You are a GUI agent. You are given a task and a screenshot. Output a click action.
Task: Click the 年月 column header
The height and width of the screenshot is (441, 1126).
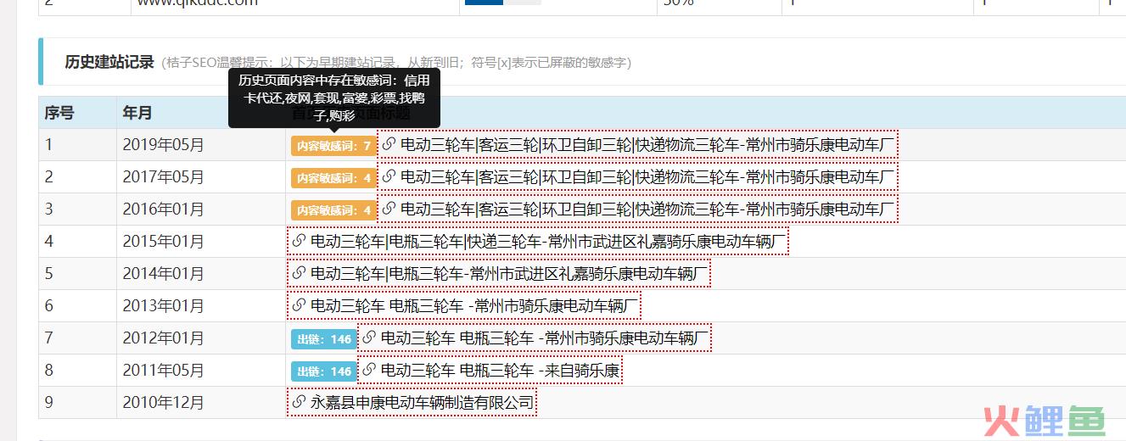tap(137, 113)
